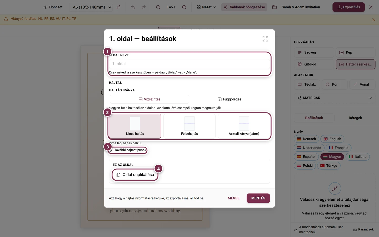Add a Szöveg text element
Image resolution: width=379 pixels, height=237 pixels.
point(314,52)
